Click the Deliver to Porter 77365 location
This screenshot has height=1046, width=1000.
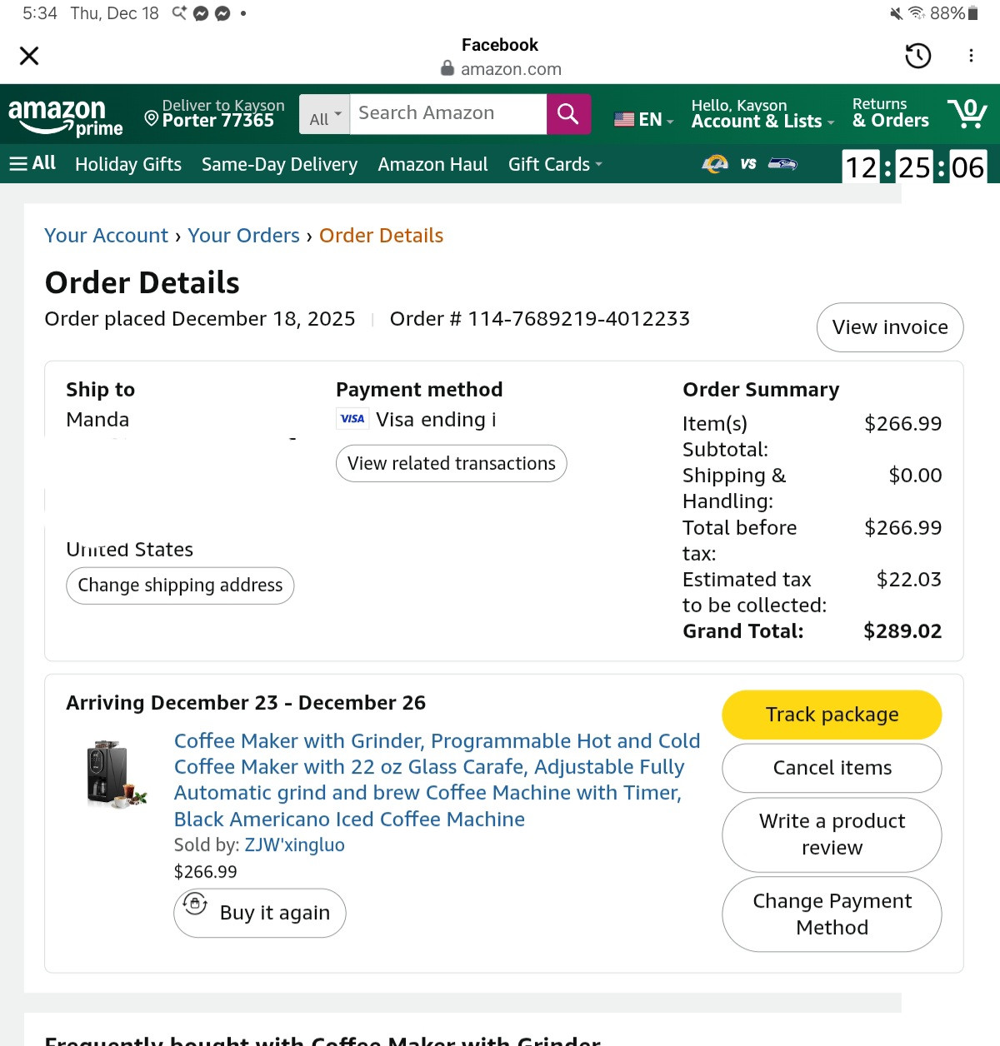pos(215,113)
